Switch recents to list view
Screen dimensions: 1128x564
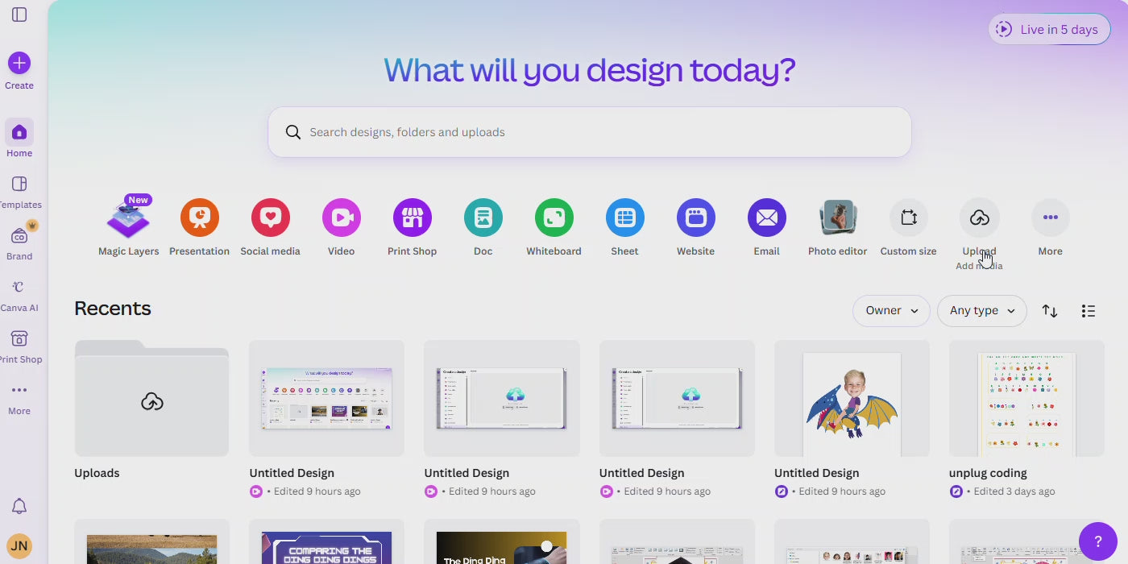(1088, 311)
